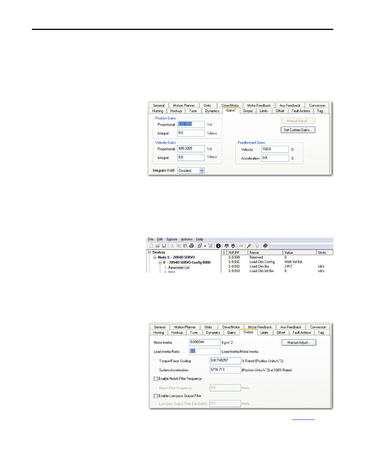The width and height of the screenshot is (366, 474).
Task: Collapse the Devices tree root
Action: point(150,252)
